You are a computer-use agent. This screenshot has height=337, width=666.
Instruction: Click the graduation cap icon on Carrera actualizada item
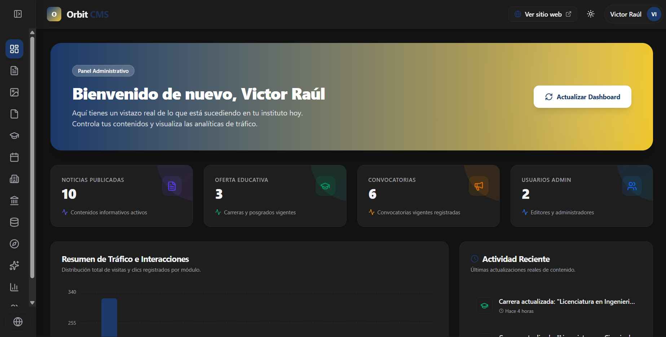click(x=484, y=306)
